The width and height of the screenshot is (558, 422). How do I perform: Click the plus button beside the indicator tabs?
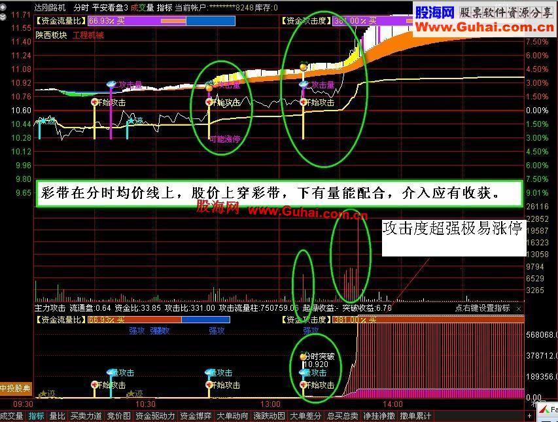[529, 416]
